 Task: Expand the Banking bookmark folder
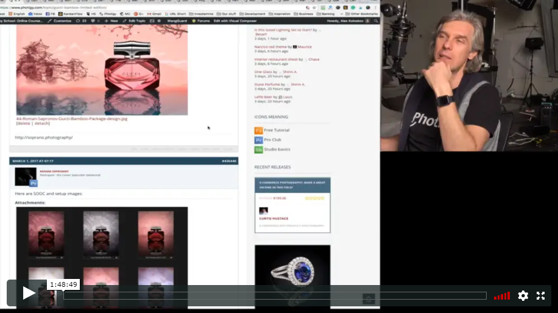tap(326, 14)
